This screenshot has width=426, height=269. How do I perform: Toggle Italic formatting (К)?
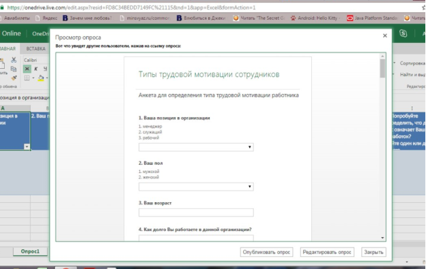36,69
